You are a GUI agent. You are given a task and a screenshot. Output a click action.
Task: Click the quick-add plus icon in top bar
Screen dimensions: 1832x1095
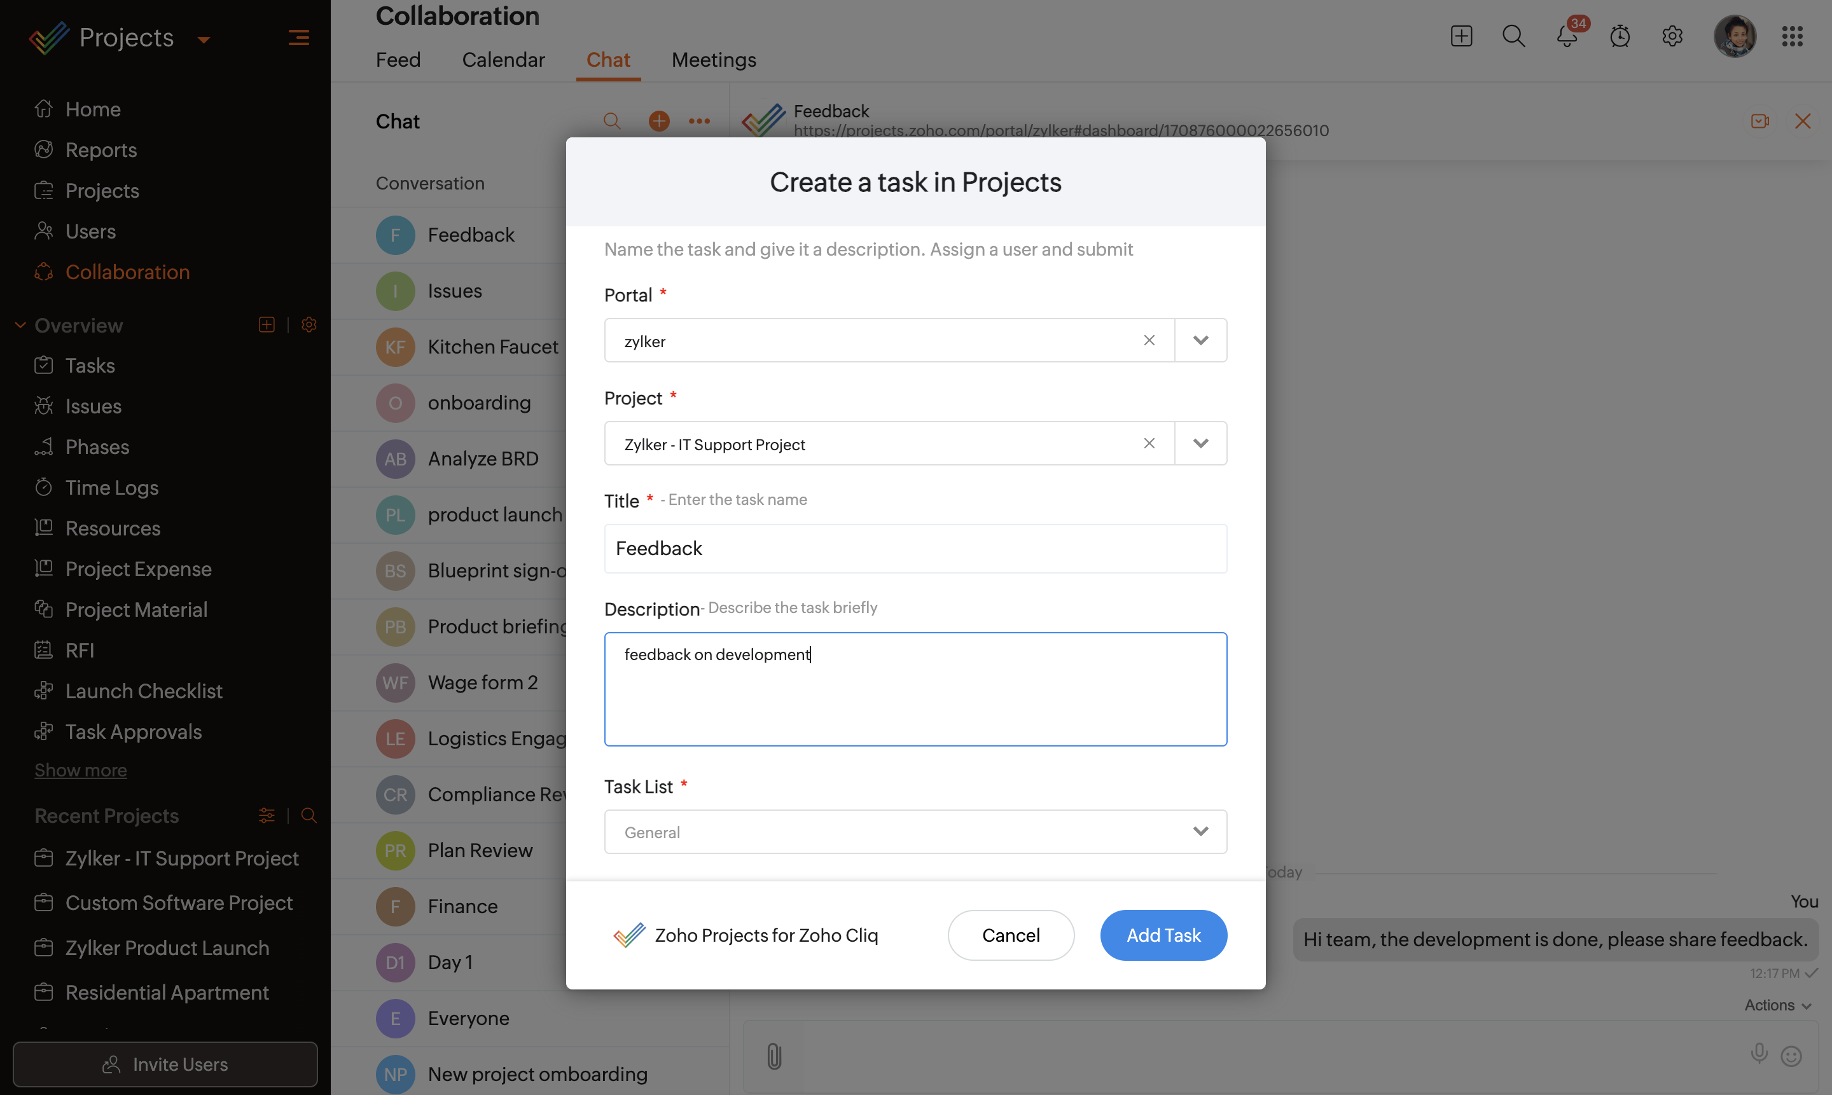pos(1461,36)
